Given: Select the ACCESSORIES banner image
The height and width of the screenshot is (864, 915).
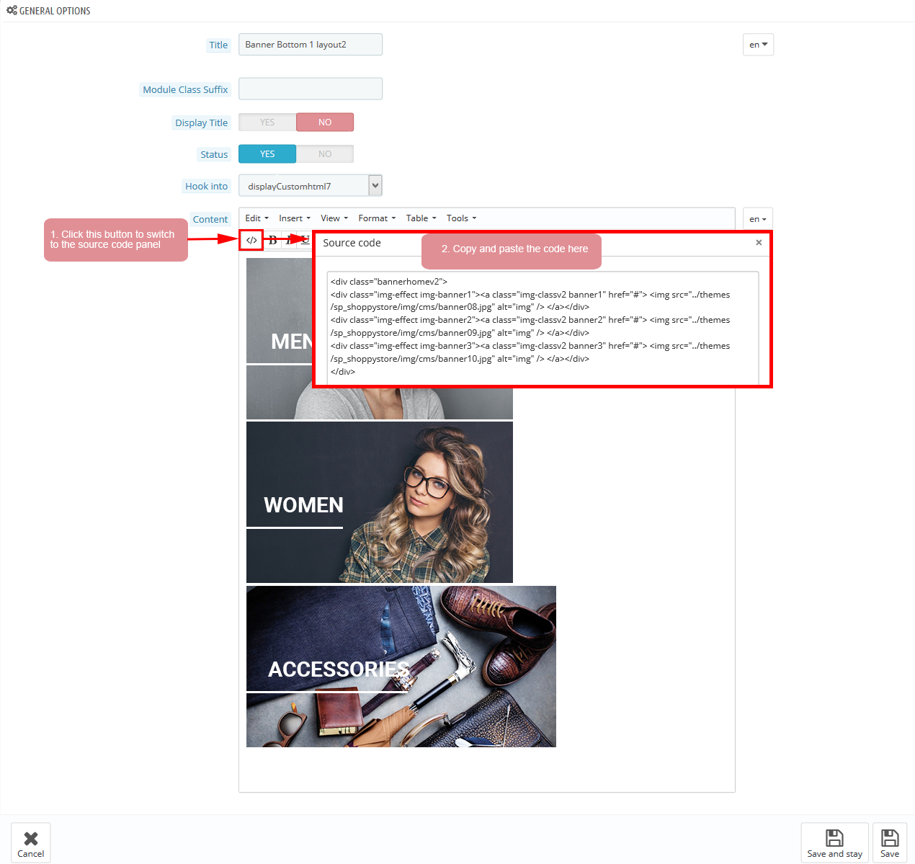Looking at the screenshot, I should pyautogui.click(x=401, y=667).
